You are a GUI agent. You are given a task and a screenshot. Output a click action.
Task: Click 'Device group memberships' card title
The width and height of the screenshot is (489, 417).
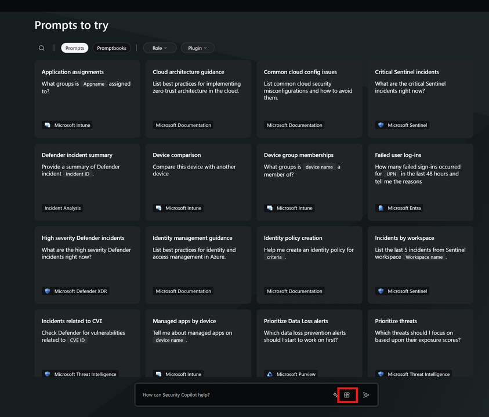tap(299, 155)
